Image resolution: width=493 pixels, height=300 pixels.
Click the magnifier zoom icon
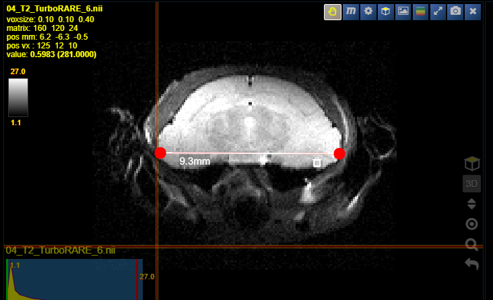pos(471,244)
